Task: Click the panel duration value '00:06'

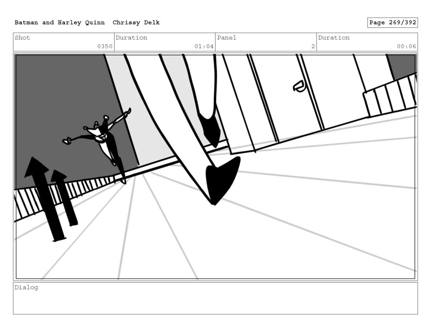Action: (406, 46)
